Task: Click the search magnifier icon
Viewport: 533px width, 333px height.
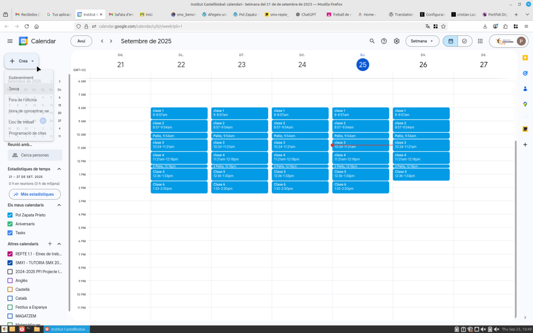Action: [372, 41]
